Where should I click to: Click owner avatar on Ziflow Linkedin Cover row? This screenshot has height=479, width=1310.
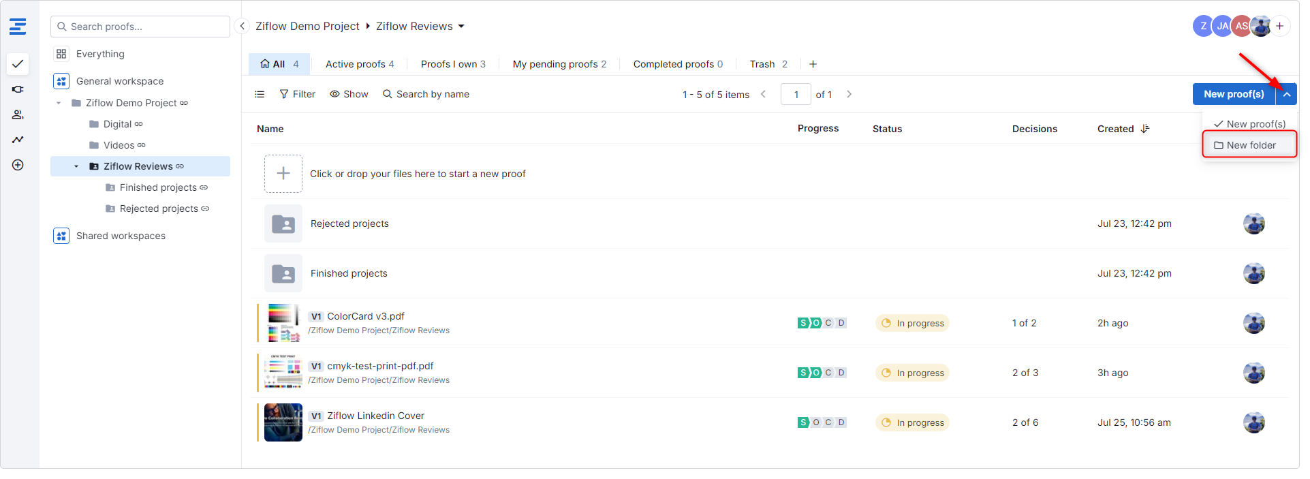coord(1254,422)
